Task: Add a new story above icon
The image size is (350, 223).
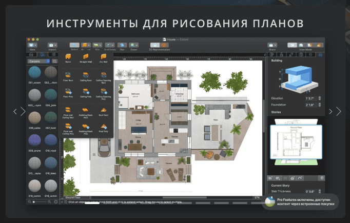Action: tap(270, 178)
